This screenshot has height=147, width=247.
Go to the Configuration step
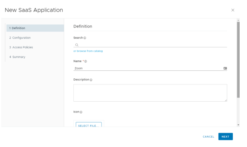click(x=20, y=38)
